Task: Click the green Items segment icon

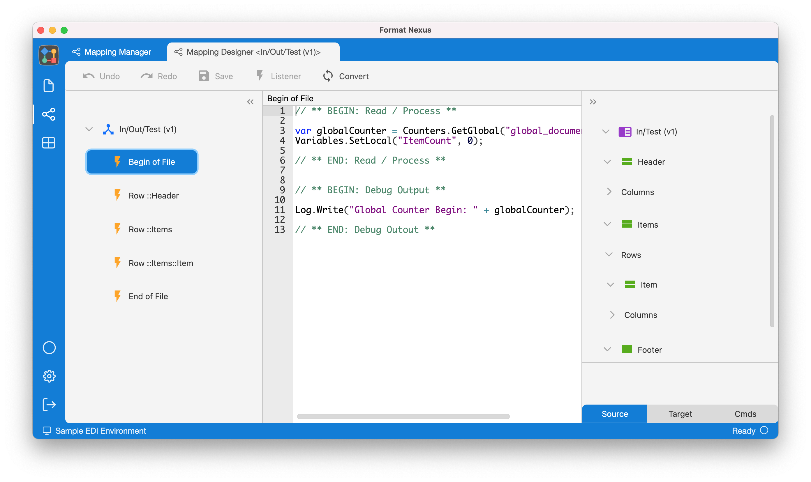Action: click(x=627, y=224)
